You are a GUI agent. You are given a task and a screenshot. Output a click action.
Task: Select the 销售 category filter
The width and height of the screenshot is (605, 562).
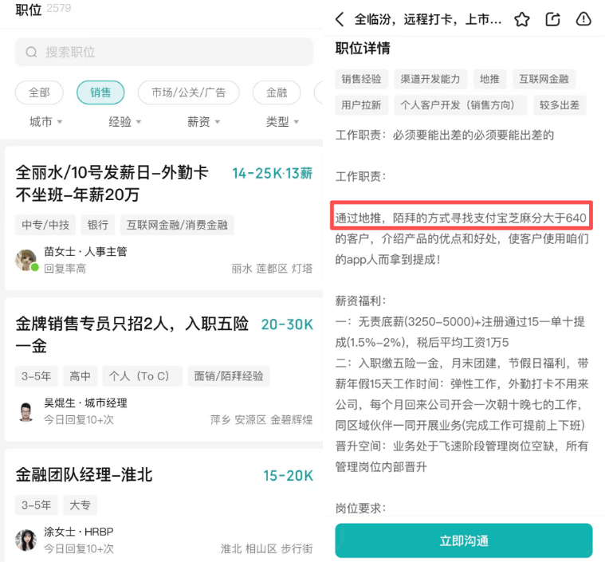coord(100,92)
